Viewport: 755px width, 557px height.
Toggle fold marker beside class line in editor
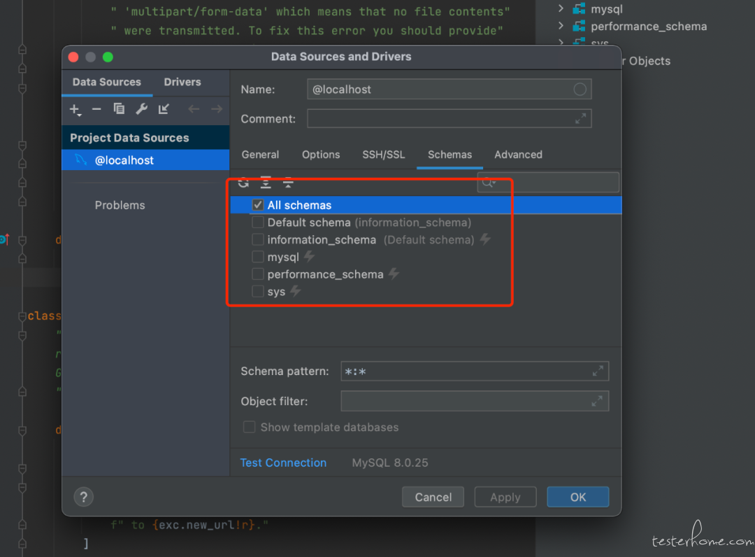coord(22,316)
